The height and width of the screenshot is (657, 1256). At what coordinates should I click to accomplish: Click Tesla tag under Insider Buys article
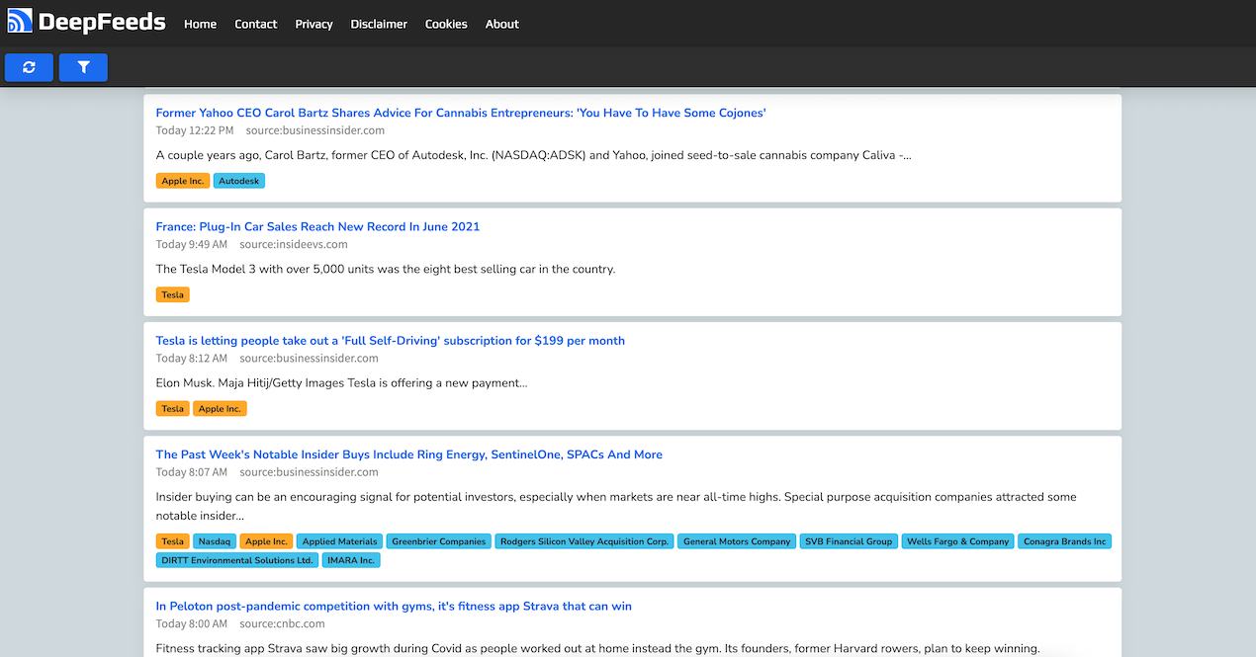tap(173, 541)
